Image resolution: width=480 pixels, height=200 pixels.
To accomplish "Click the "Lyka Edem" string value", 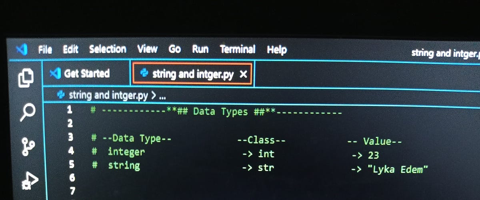I will [398, 169].
